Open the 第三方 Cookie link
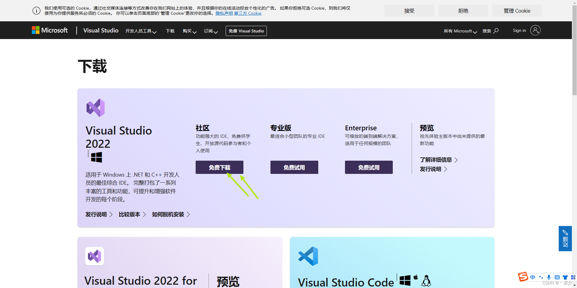The image size is (577, 288). pos(248,13)
